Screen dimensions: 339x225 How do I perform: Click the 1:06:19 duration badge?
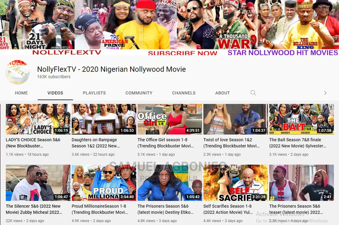coord(61,130)
